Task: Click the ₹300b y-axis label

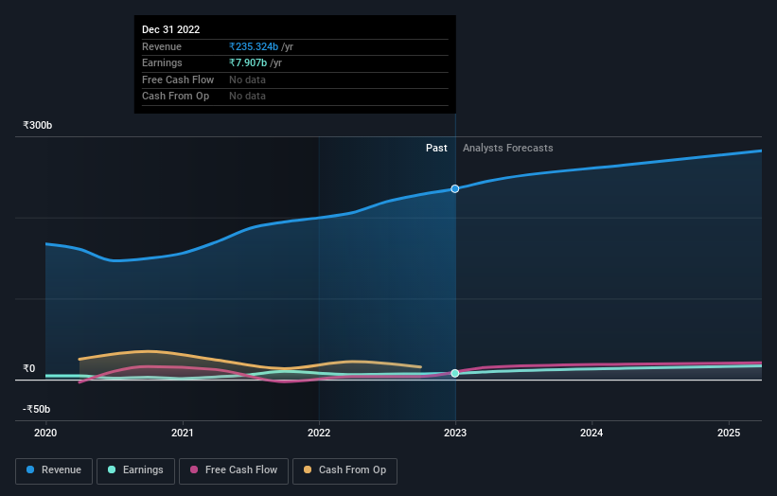Action: (37, 125)
